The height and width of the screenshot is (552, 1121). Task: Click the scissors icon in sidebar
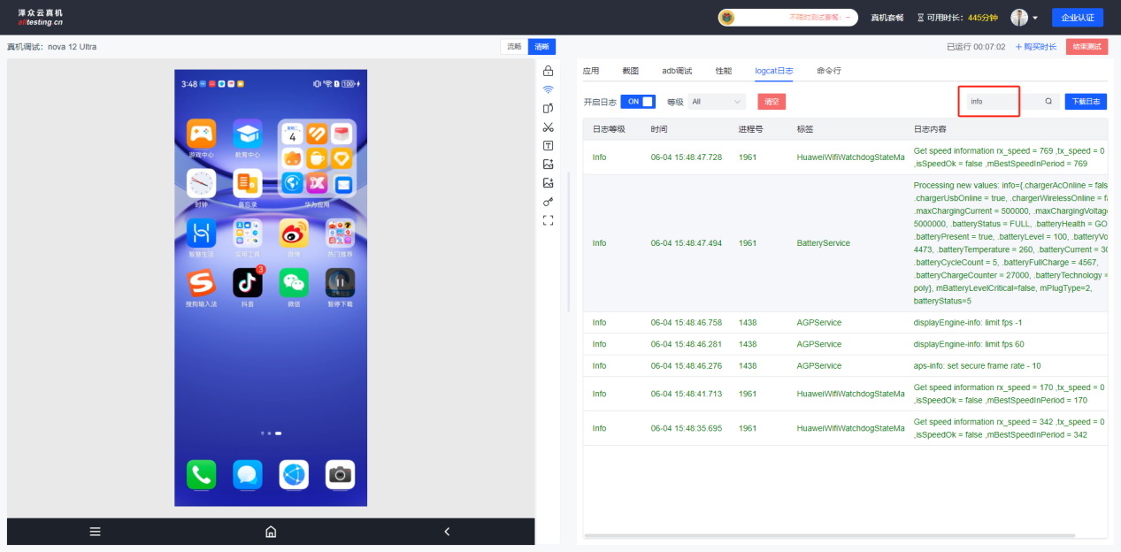(x=548, y=127)
